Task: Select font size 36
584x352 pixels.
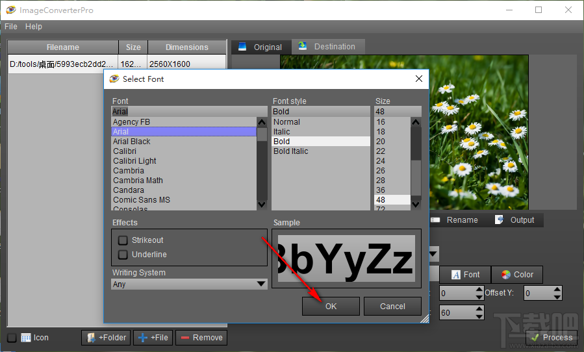Action: tap(392, 190)
